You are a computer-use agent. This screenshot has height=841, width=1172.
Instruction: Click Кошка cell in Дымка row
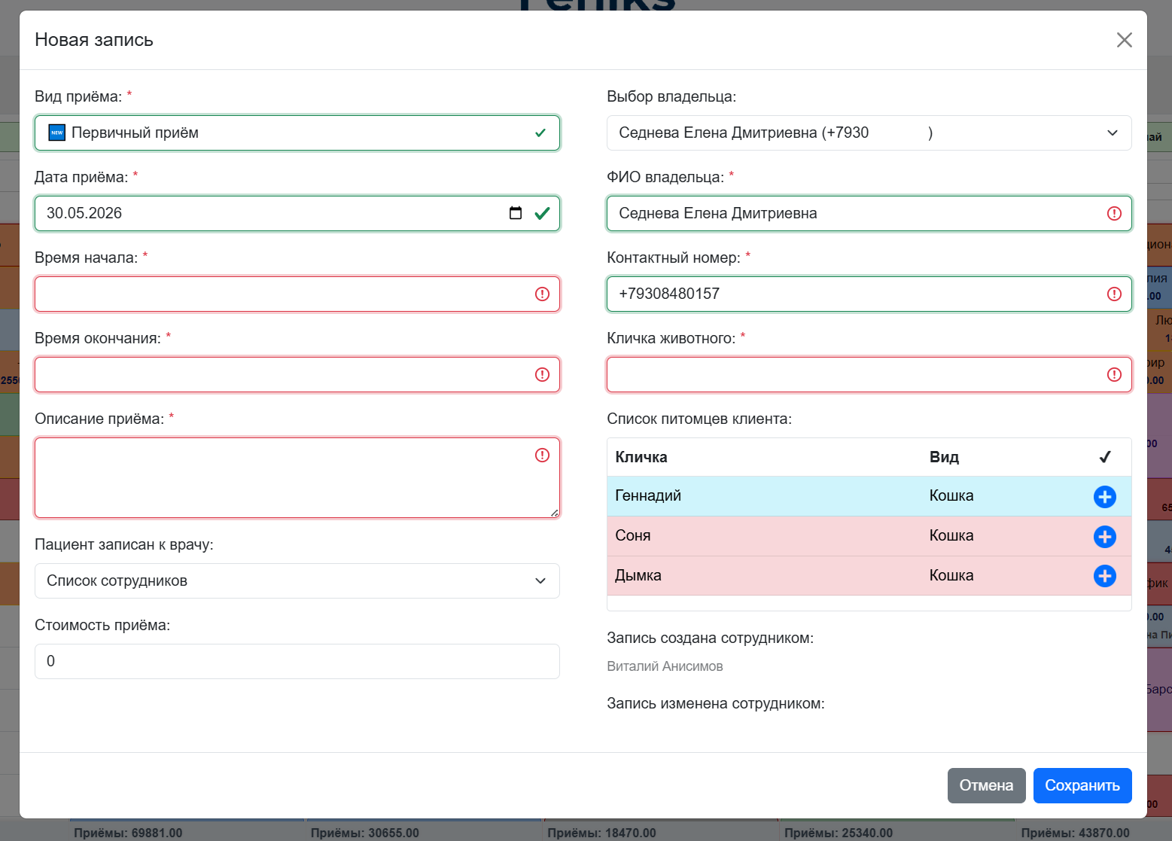click(951, 575)
